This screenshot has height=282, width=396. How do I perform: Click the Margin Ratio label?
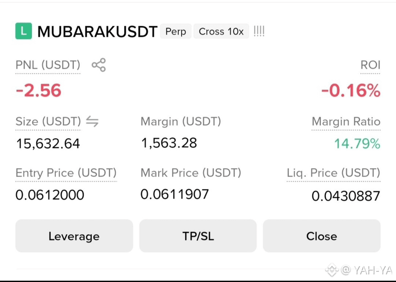[x=346, y=121]
